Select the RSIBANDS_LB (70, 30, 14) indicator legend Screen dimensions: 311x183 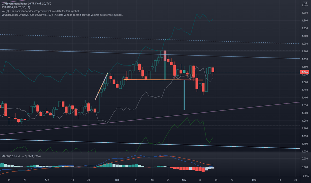point(16,7)
